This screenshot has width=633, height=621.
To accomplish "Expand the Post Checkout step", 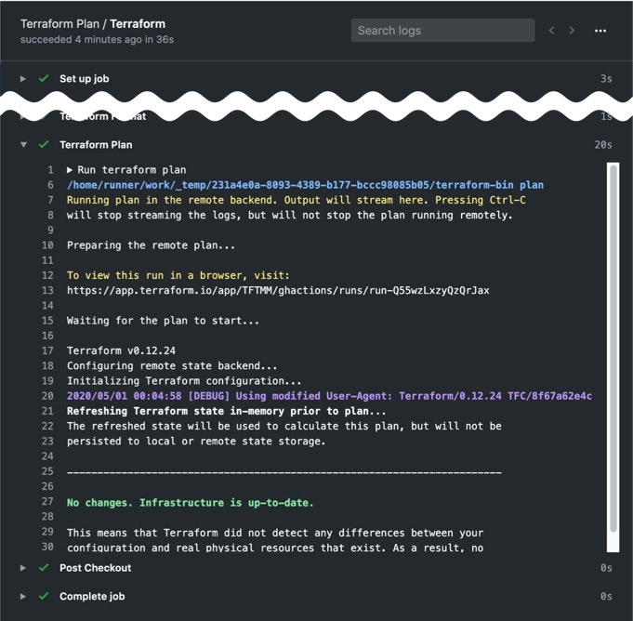I will [x=24, y=568].
